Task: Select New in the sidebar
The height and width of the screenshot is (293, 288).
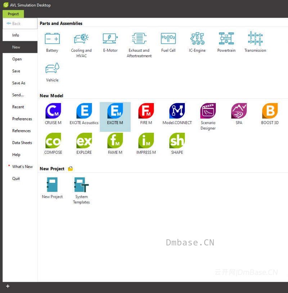Action: pyautogui.click(x=20, y=47)
